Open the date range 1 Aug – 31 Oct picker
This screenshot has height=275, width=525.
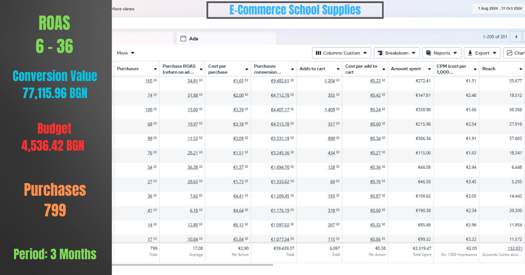pos(499,8)
